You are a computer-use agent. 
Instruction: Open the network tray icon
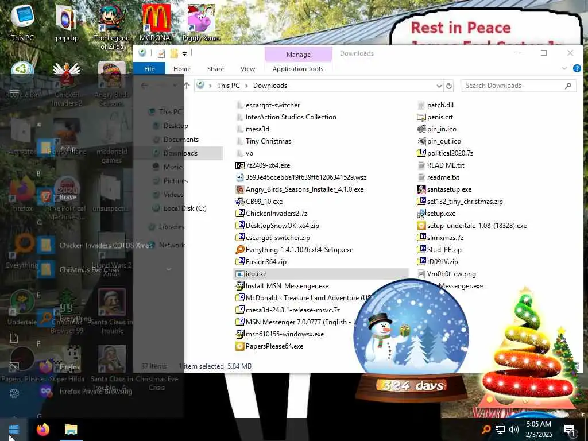(x=500, y=430)
